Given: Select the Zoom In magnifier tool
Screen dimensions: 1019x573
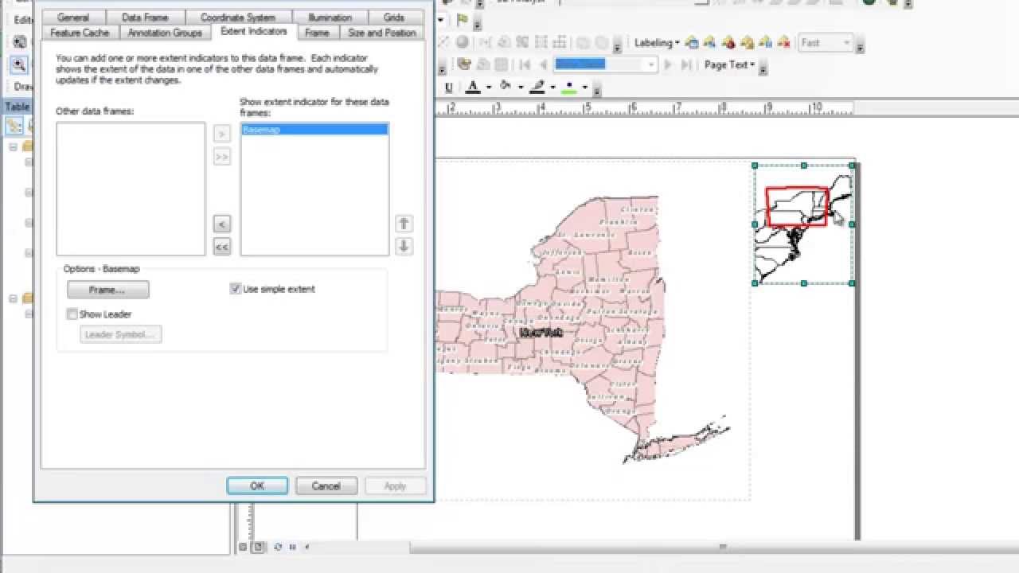Looking at the screenshot, I should (19, 64).
